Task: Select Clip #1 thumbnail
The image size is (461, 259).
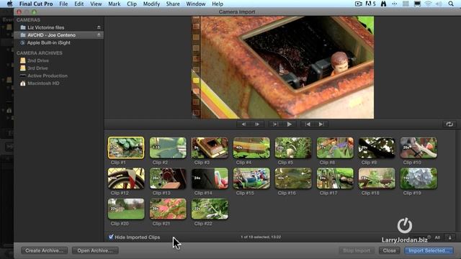Action: click(x=126, y=147)
